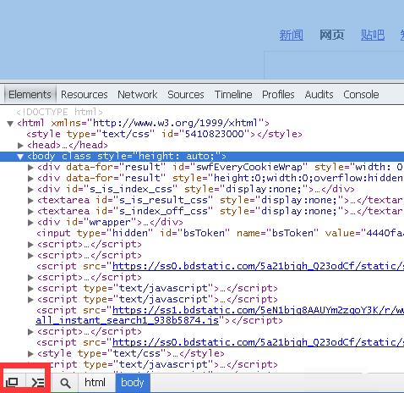This screenshot has height=393, width=404.
Task: Toggle the console drawer icon
Action: coord(38,382)
